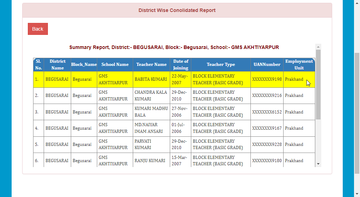The image size is (360, 197).
Task: Click Prakhand in Kumari Madhu Bala row
Action: (294, 112)
